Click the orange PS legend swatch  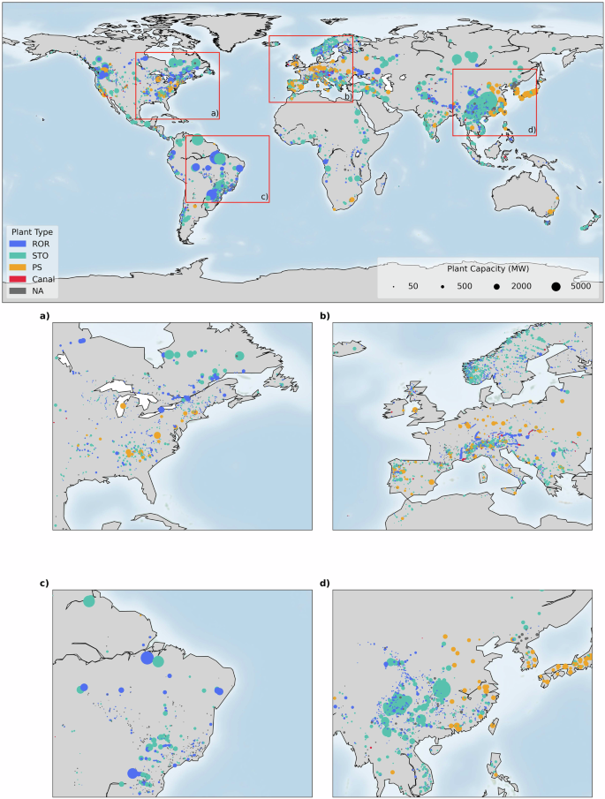coord(17,268)
